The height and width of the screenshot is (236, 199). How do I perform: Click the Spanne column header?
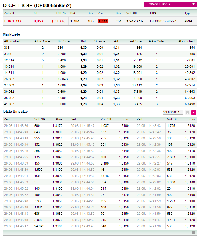tap(100, 41)
